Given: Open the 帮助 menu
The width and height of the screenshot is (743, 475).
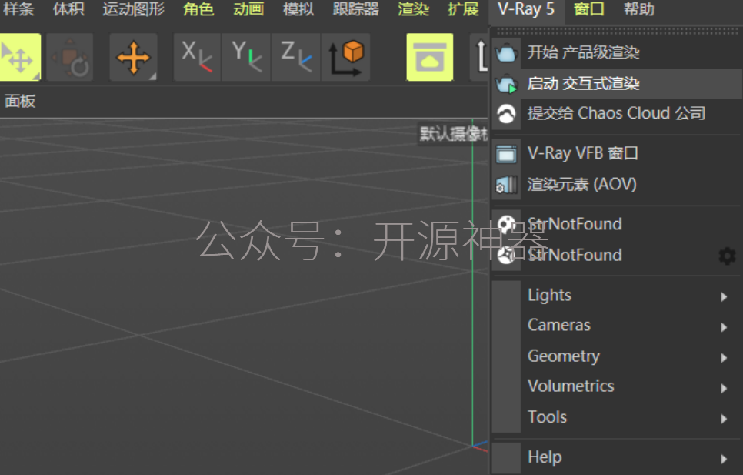Looking at the screenshot, I should coord(638,9).
